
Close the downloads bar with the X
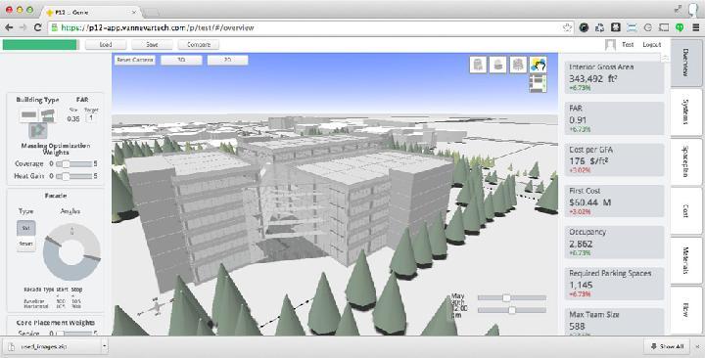click(698, 346)
